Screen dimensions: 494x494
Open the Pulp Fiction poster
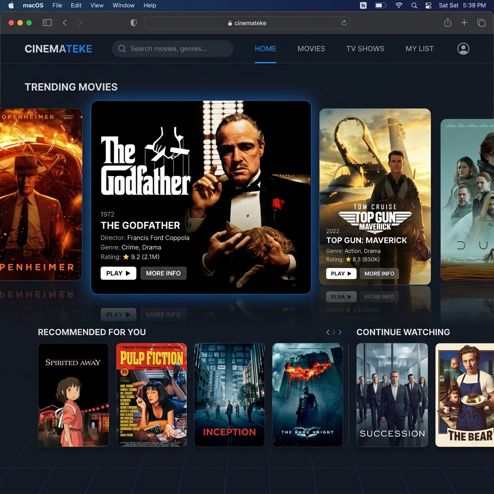coord(151,395)
